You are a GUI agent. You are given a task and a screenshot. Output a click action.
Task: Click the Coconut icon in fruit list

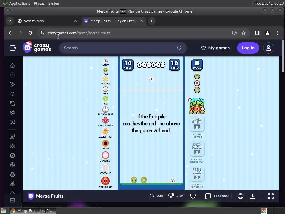coord(105,167)
